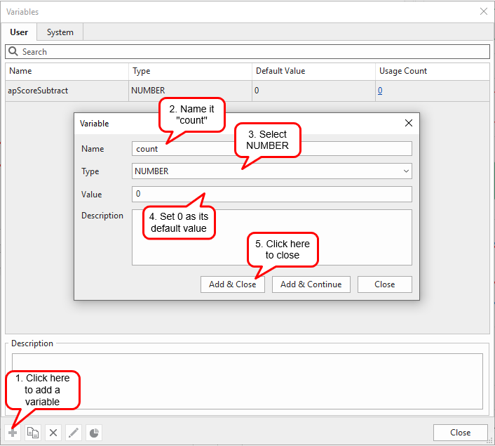The height and width of the screenshot is (446, 495).
Task: Click the Description box in Variable dialog
Action: pyautogui.click(x=272, y=237)
